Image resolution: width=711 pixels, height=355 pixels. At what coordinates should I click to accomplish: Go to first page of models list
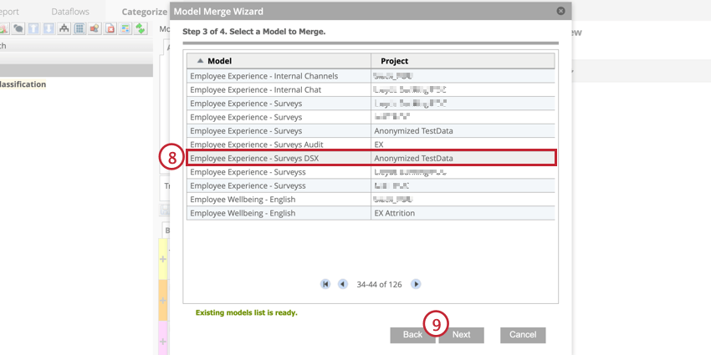click(x=325, y=284)
